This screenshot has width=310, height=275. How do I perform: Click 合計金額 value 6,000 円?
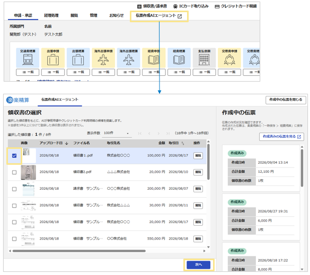point(265,220)
